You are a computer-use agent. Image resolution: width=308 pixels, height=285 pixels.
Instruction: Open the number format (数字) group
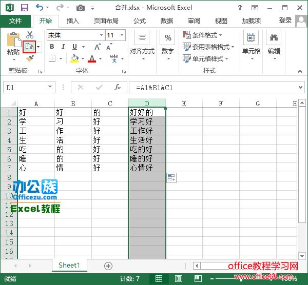pos(167,46)
